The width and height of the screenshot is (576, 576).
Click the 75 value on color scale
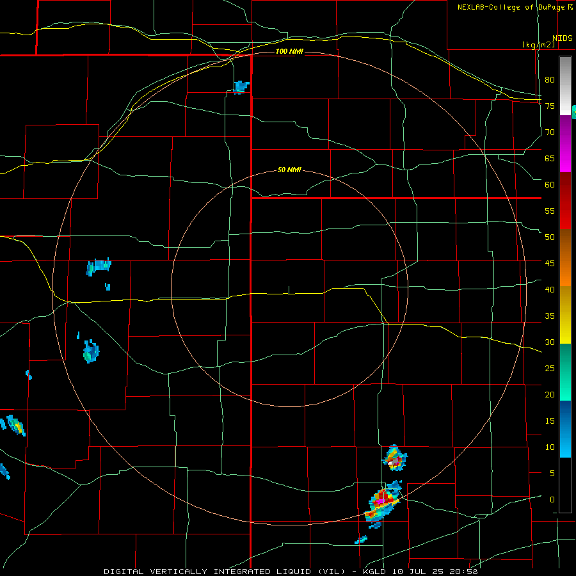(x=550, y=106)
